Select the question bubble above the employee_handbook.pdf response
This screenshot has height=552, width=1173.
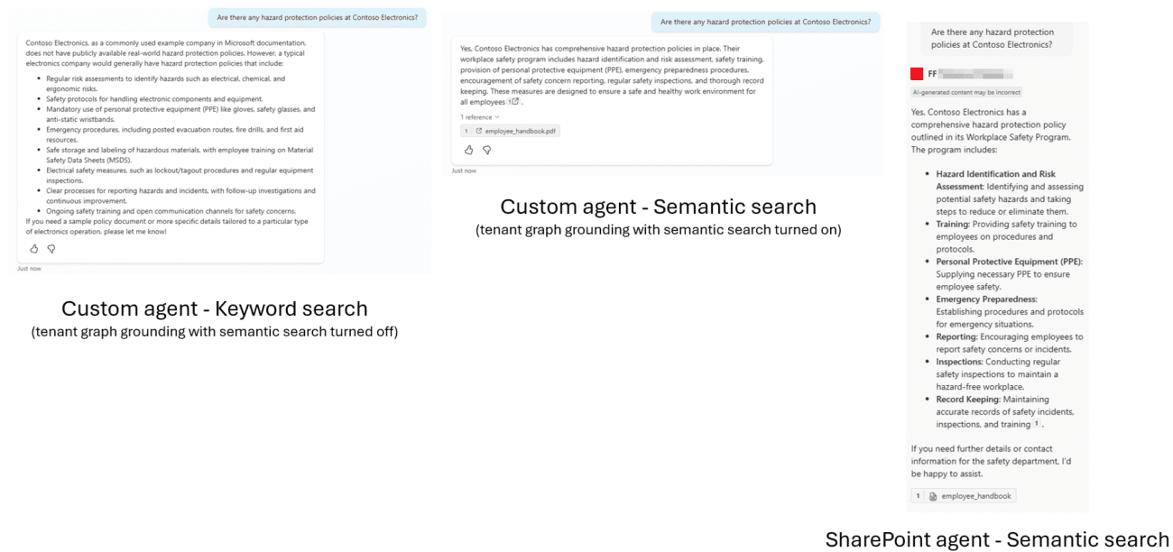click(x=765, y=22)
